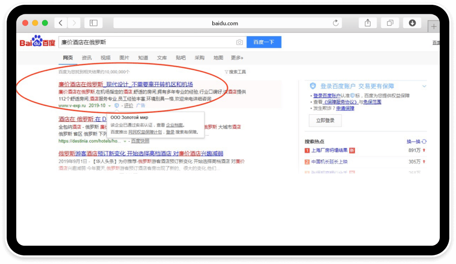The width and height of the screenshot is (456, 264).
Task: Open second result 酒店在 俄罗斯 link
Action: pos(82,119)
